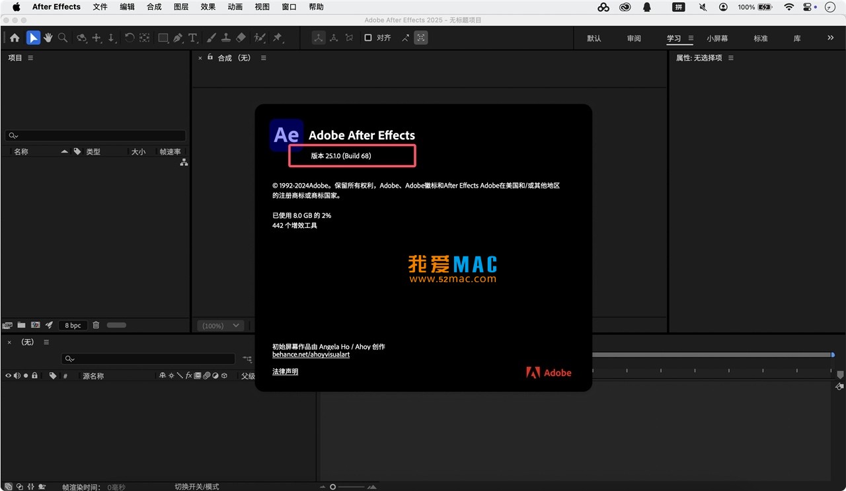This screenshot has width=846, height=491.
Task: Click the 法律声明 link
Action: coord(285,371)
